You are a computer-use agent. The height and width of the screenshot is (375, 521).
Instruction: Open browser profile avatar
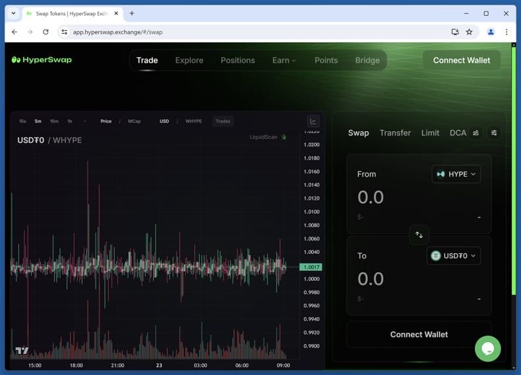coord(491,32)
